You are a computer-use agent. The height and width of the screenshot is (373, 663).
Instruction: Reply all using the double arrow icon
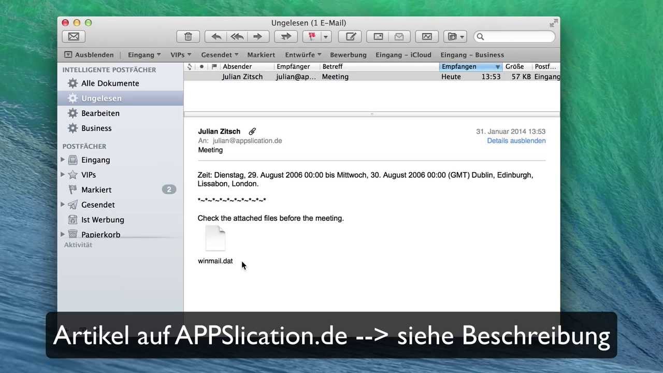[237, 37]
